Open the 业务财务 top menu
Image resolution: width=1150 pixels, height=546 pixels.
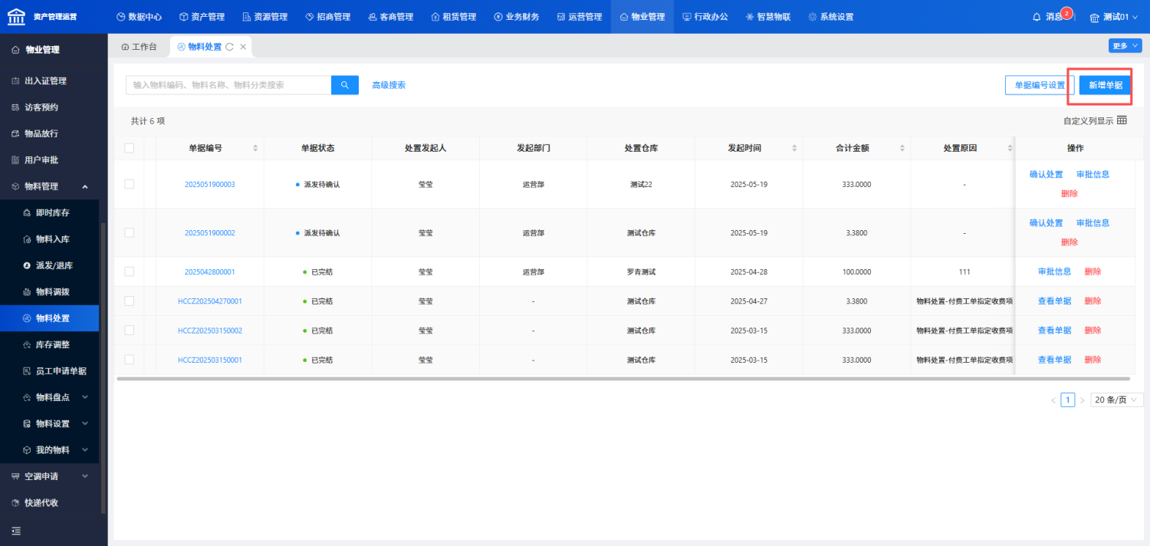(517, 17)
